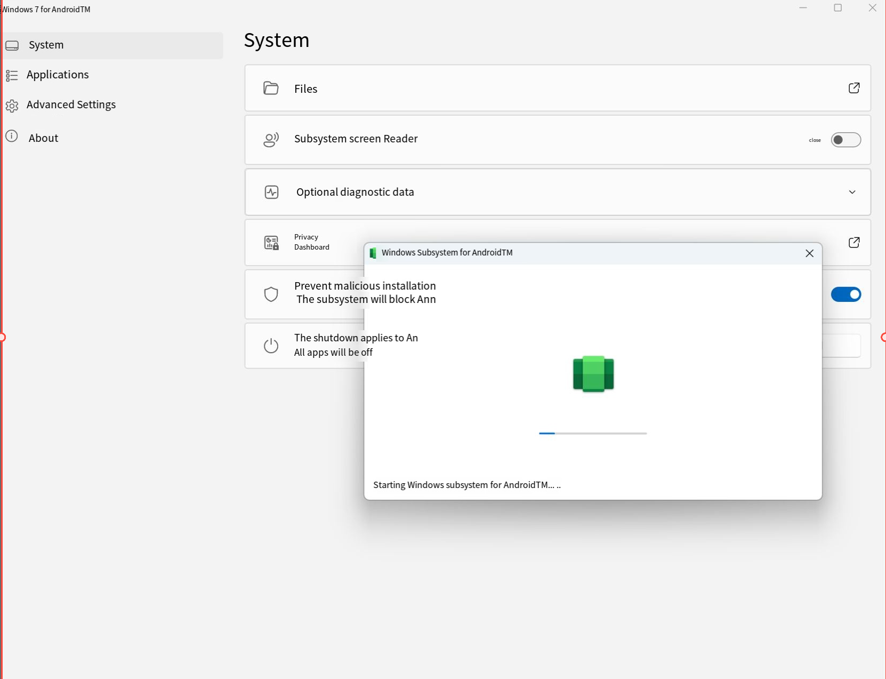This screenshot has height=679, width=886.
Task: Expand the Optional diagnostic data section
Action: tap(852, 192)
